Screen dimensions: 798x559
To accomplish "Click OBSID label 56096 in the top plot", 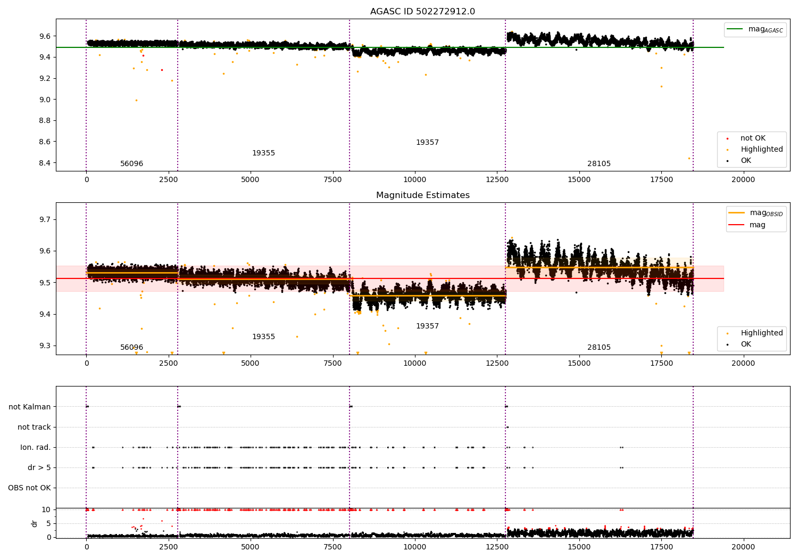I will point(131,164).
